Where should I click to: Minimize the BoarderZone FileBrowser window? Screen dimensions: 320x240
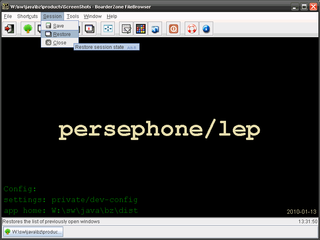point(294,7)
